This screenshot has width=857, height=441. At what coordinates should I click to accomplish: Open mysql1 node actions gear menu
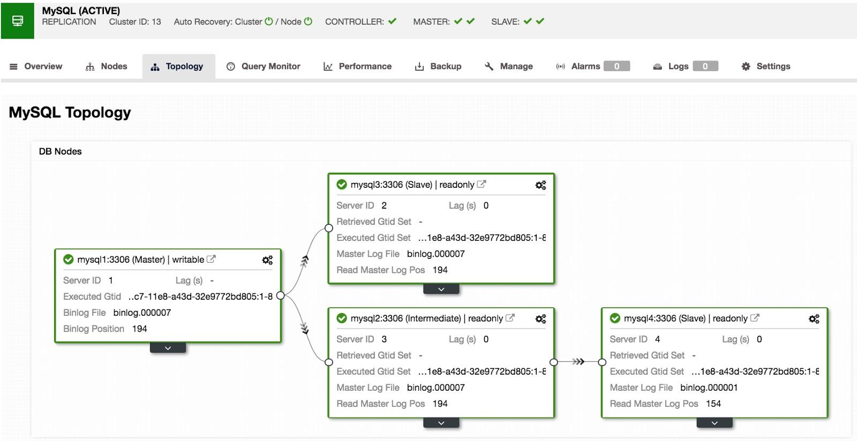[x=267, y=260]
